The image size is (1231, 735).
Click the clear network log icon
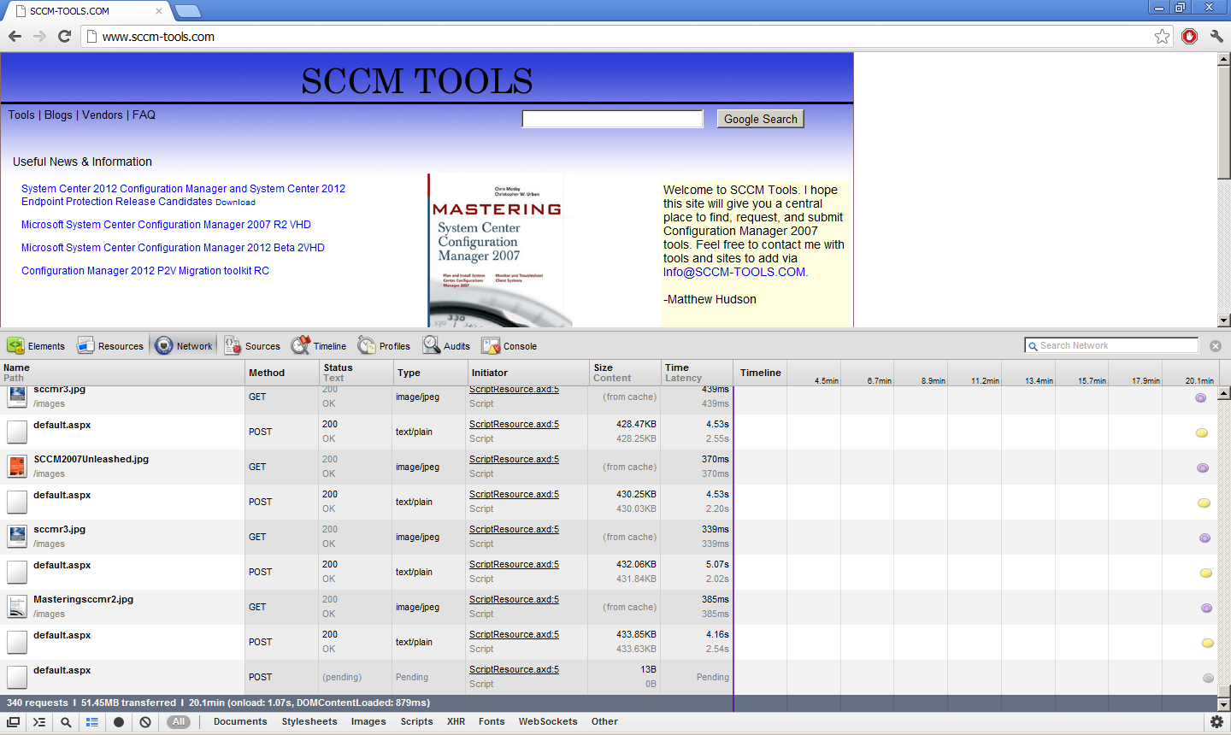(x=145, y=722)
